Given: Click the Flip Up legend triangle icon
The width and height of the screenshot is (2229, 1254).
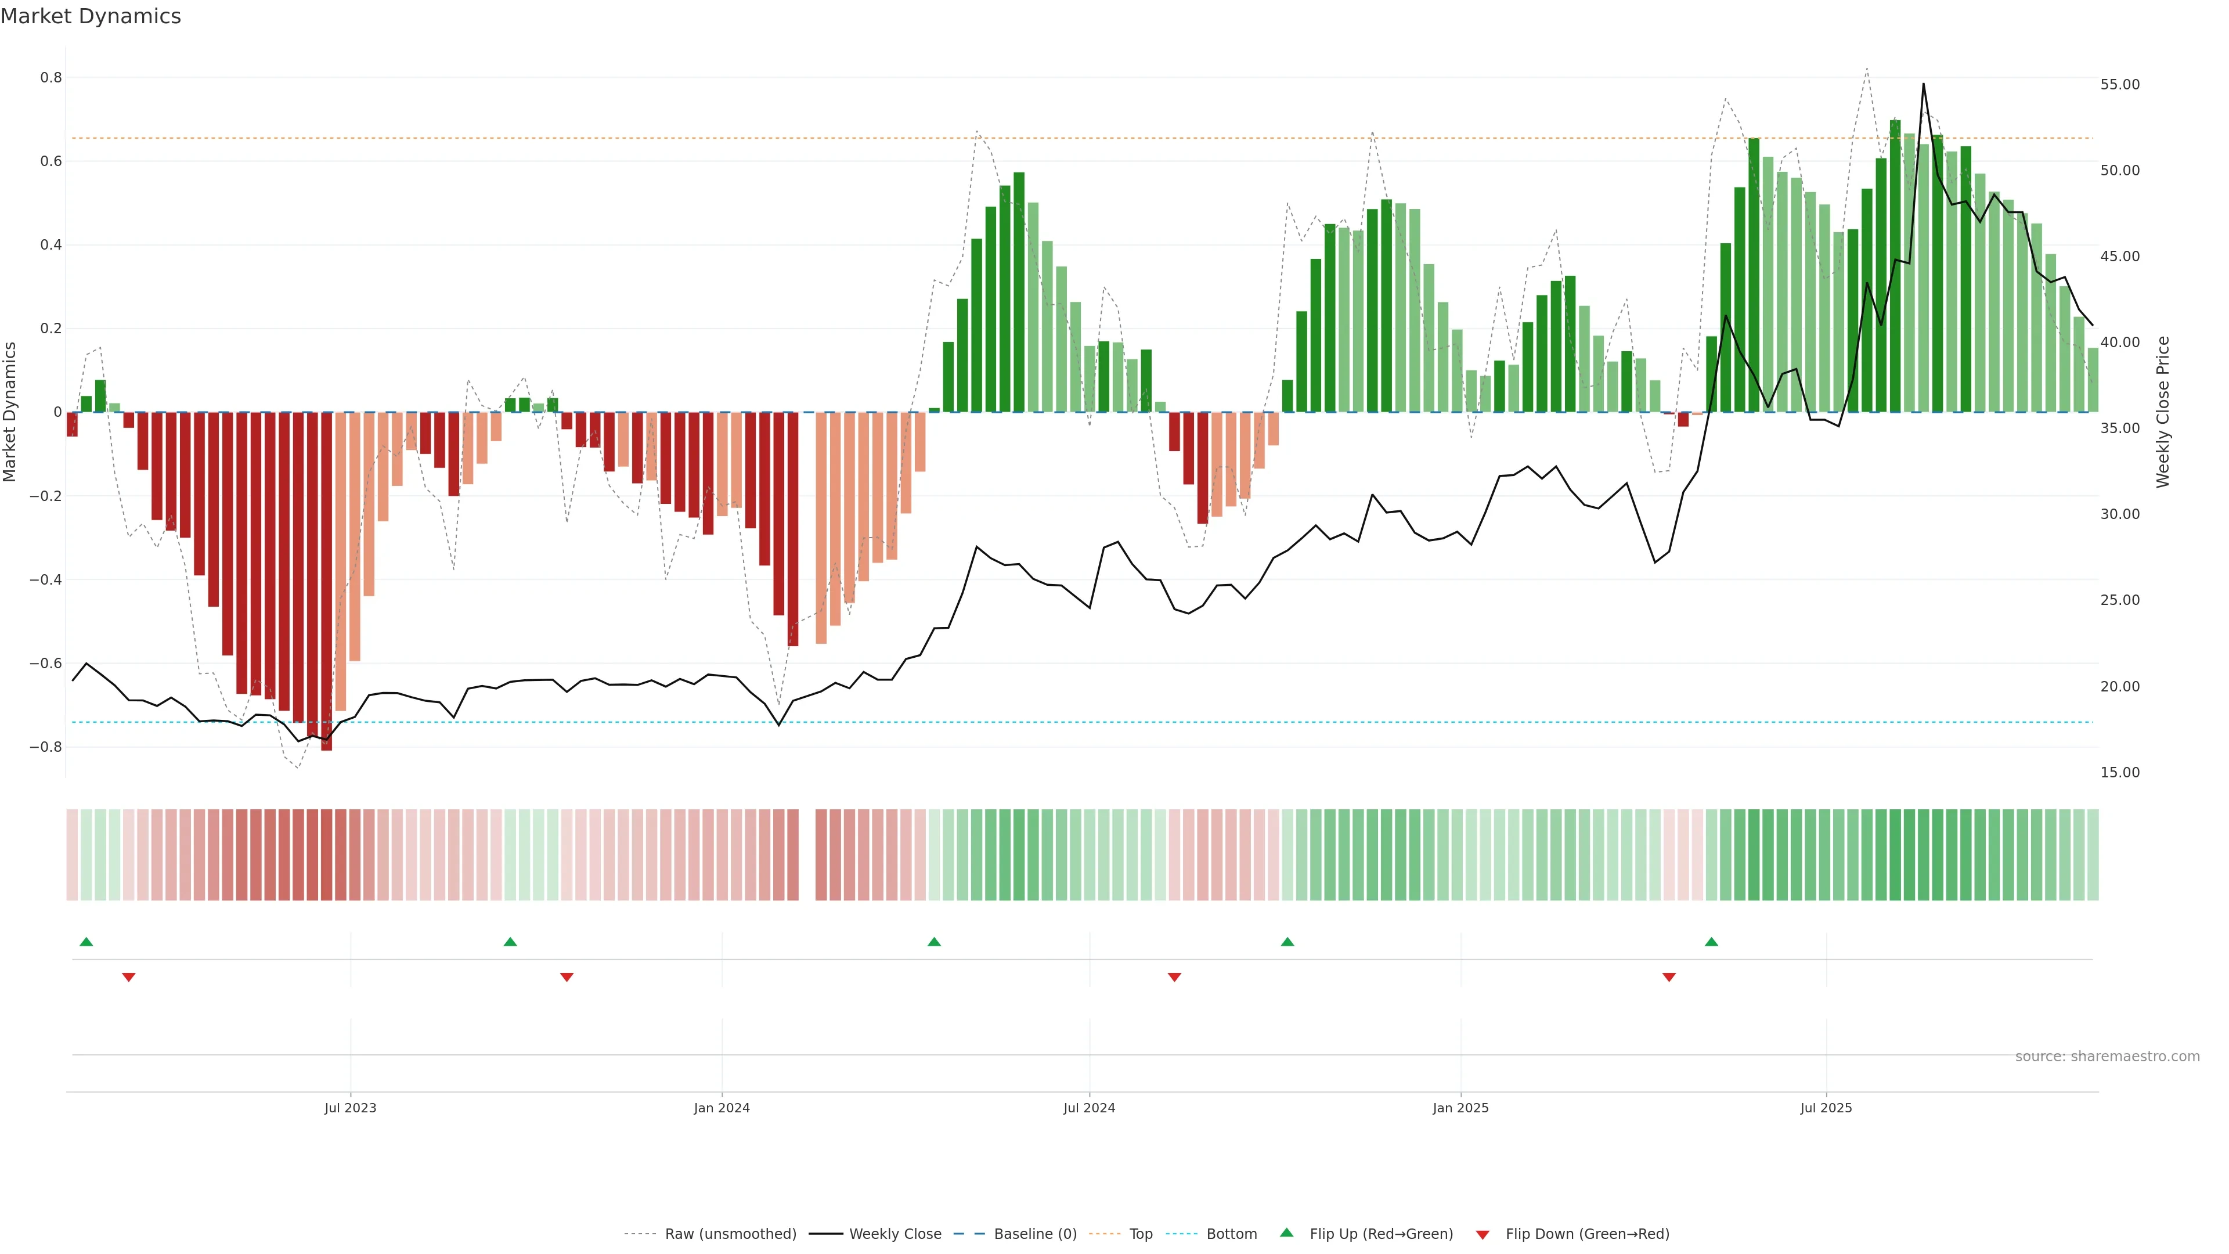Looking at the screenshot, I should coord(1287,1233).
